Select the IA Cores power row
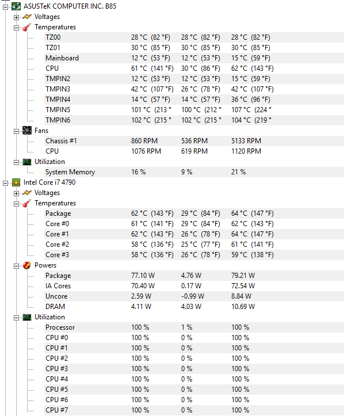Screen dimensions: 344x416 (194, 286)
